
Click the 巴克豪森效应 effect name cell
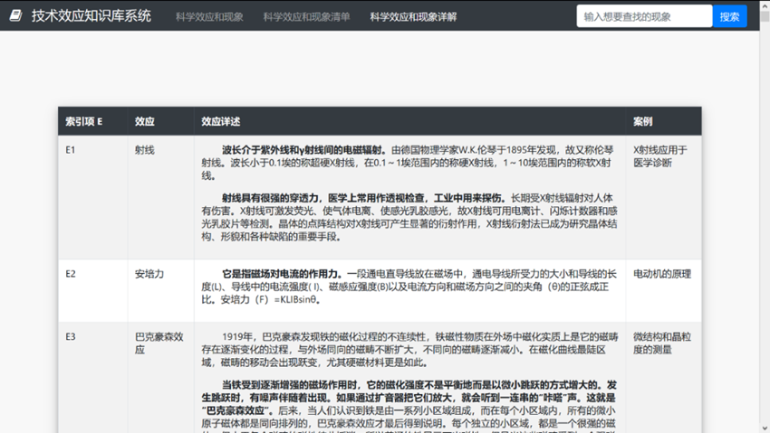point(160,377)
